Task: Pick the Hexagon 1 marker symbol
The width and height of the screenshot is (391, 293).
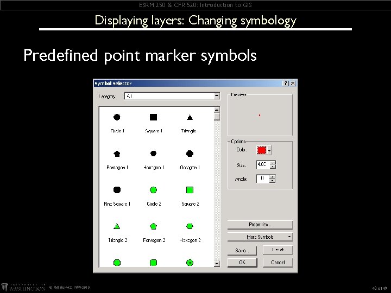Action: pos(153,154)
